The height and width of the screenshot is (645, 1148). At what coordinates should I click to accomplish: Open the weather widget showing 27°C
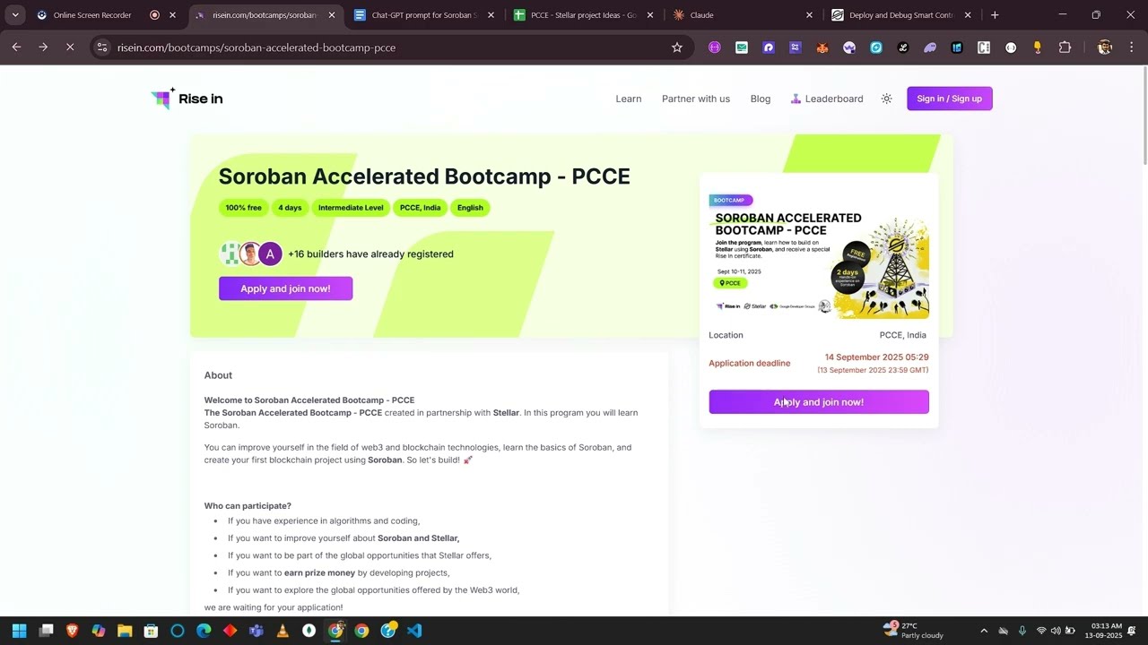click(x=913, y=631)
